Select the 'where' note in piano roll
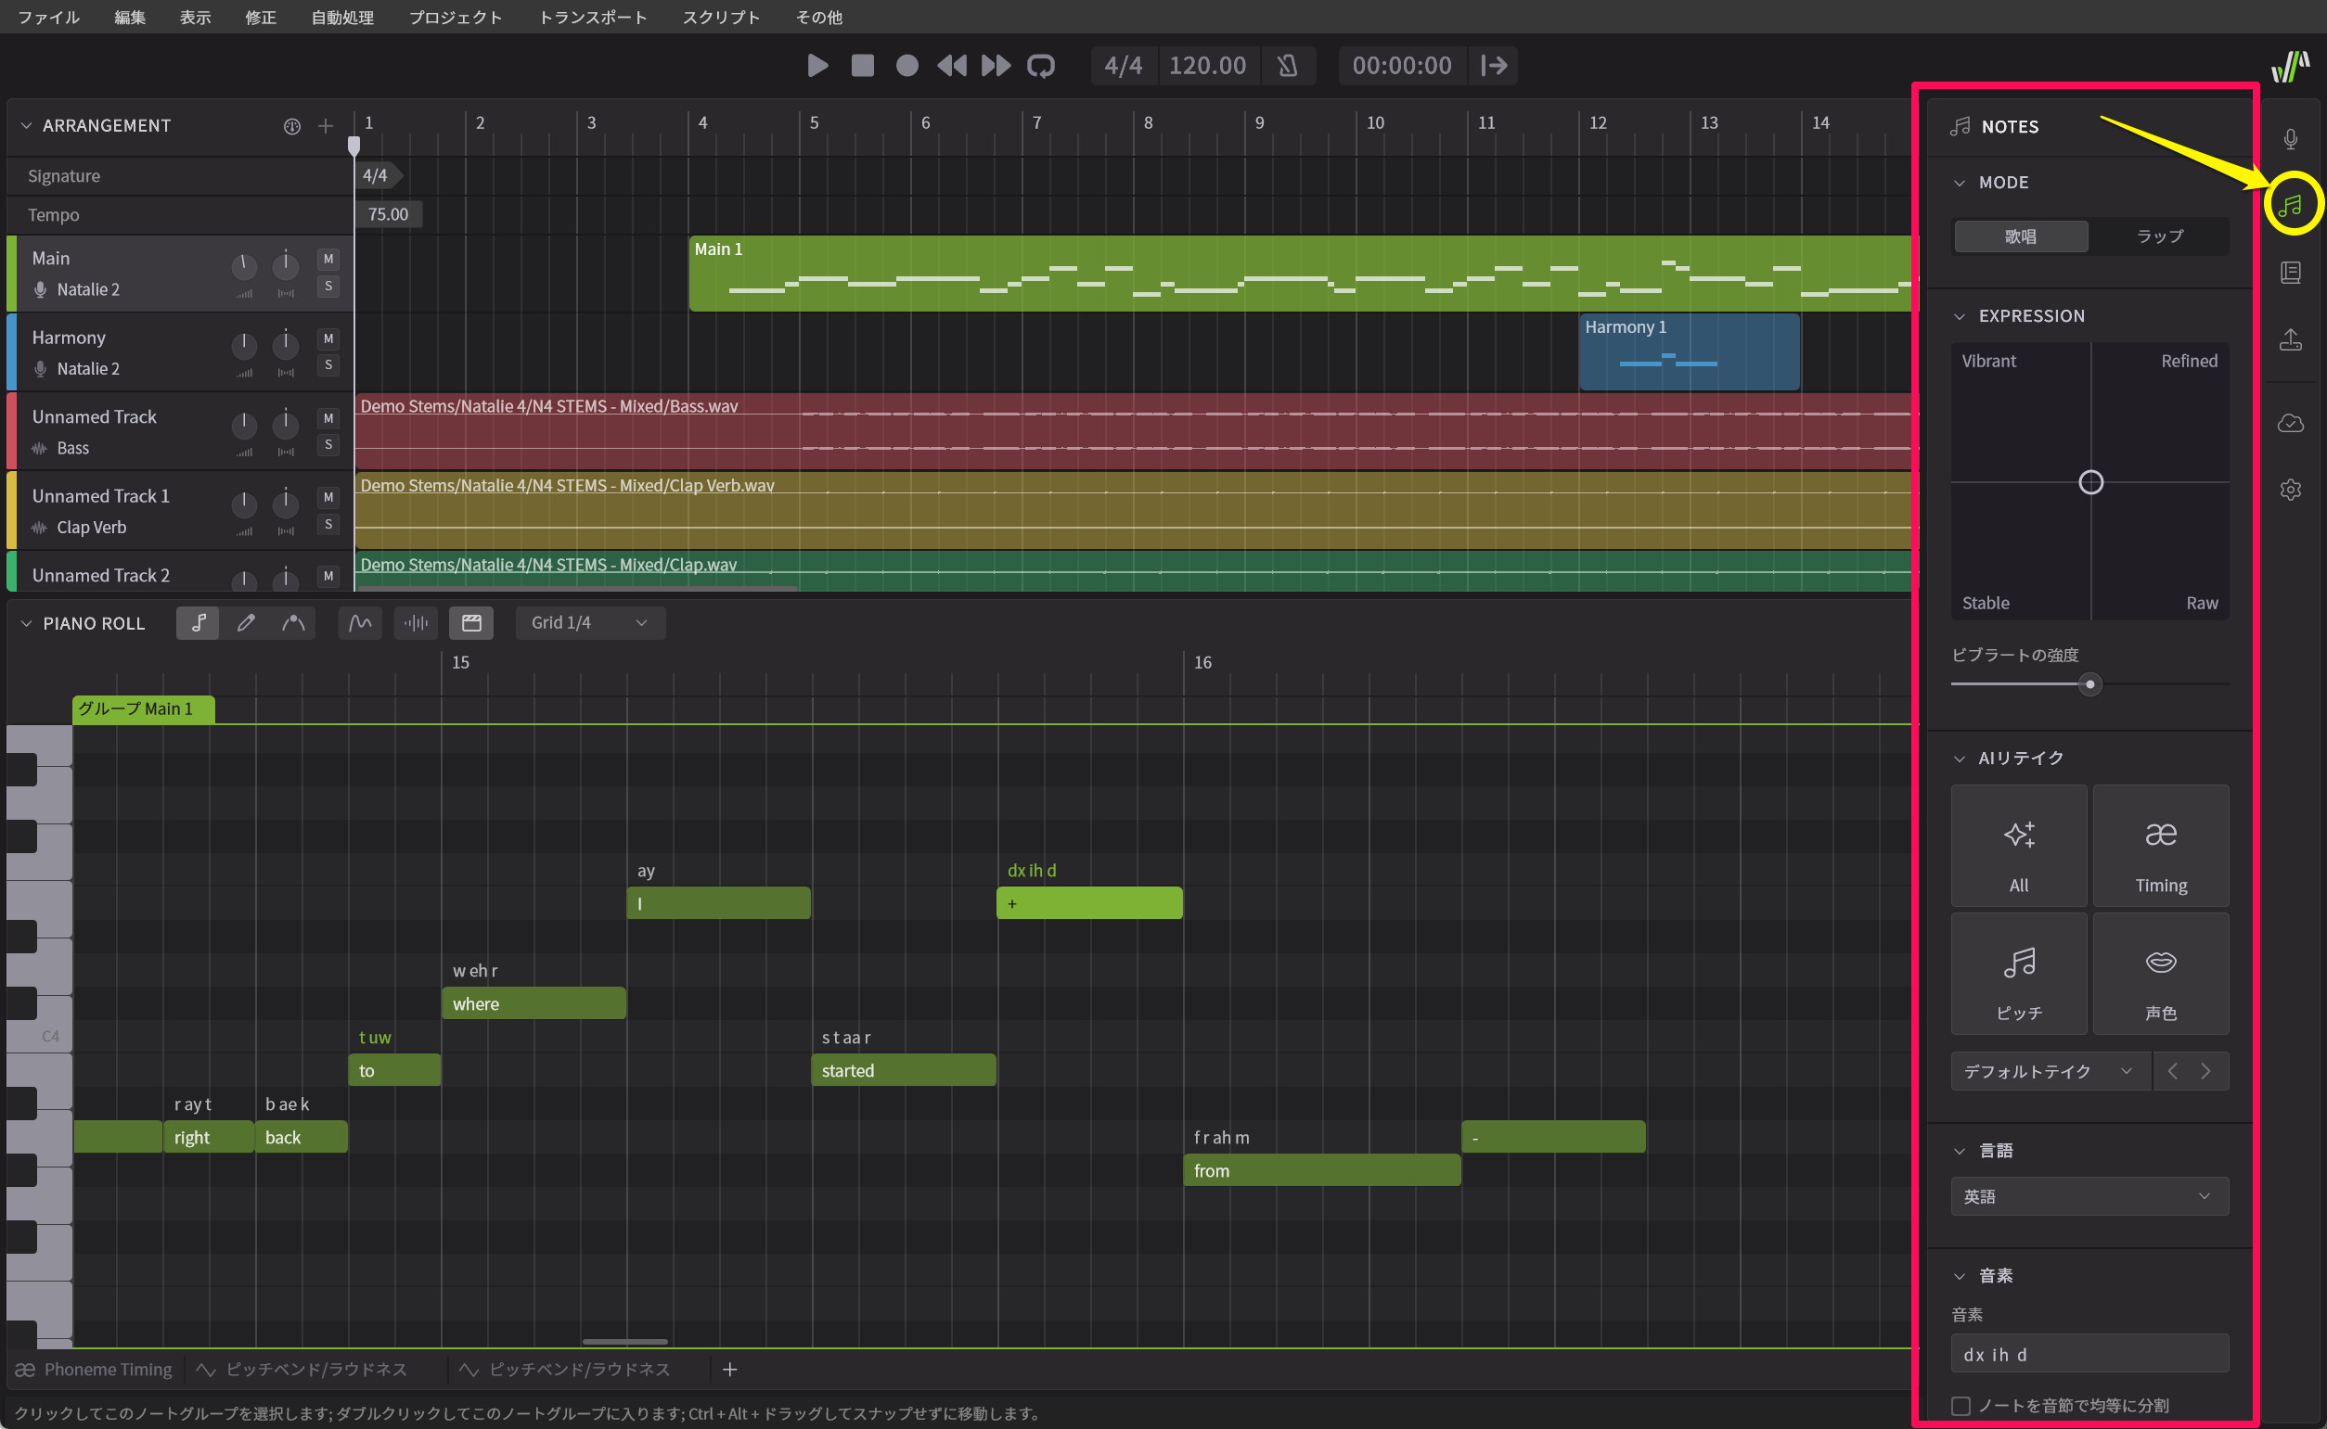Viewport: 2327px width, 1429px height. pyautogui.click(x=534, y=1003)
